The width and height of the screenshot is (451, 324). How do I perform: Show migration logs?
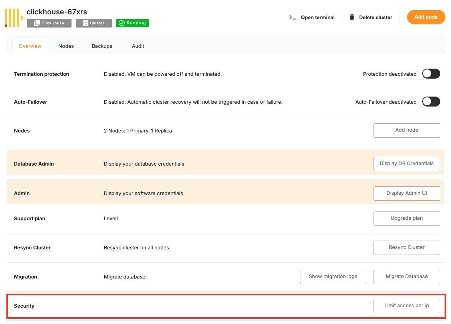pyautogui.click(x=333, y=277)
